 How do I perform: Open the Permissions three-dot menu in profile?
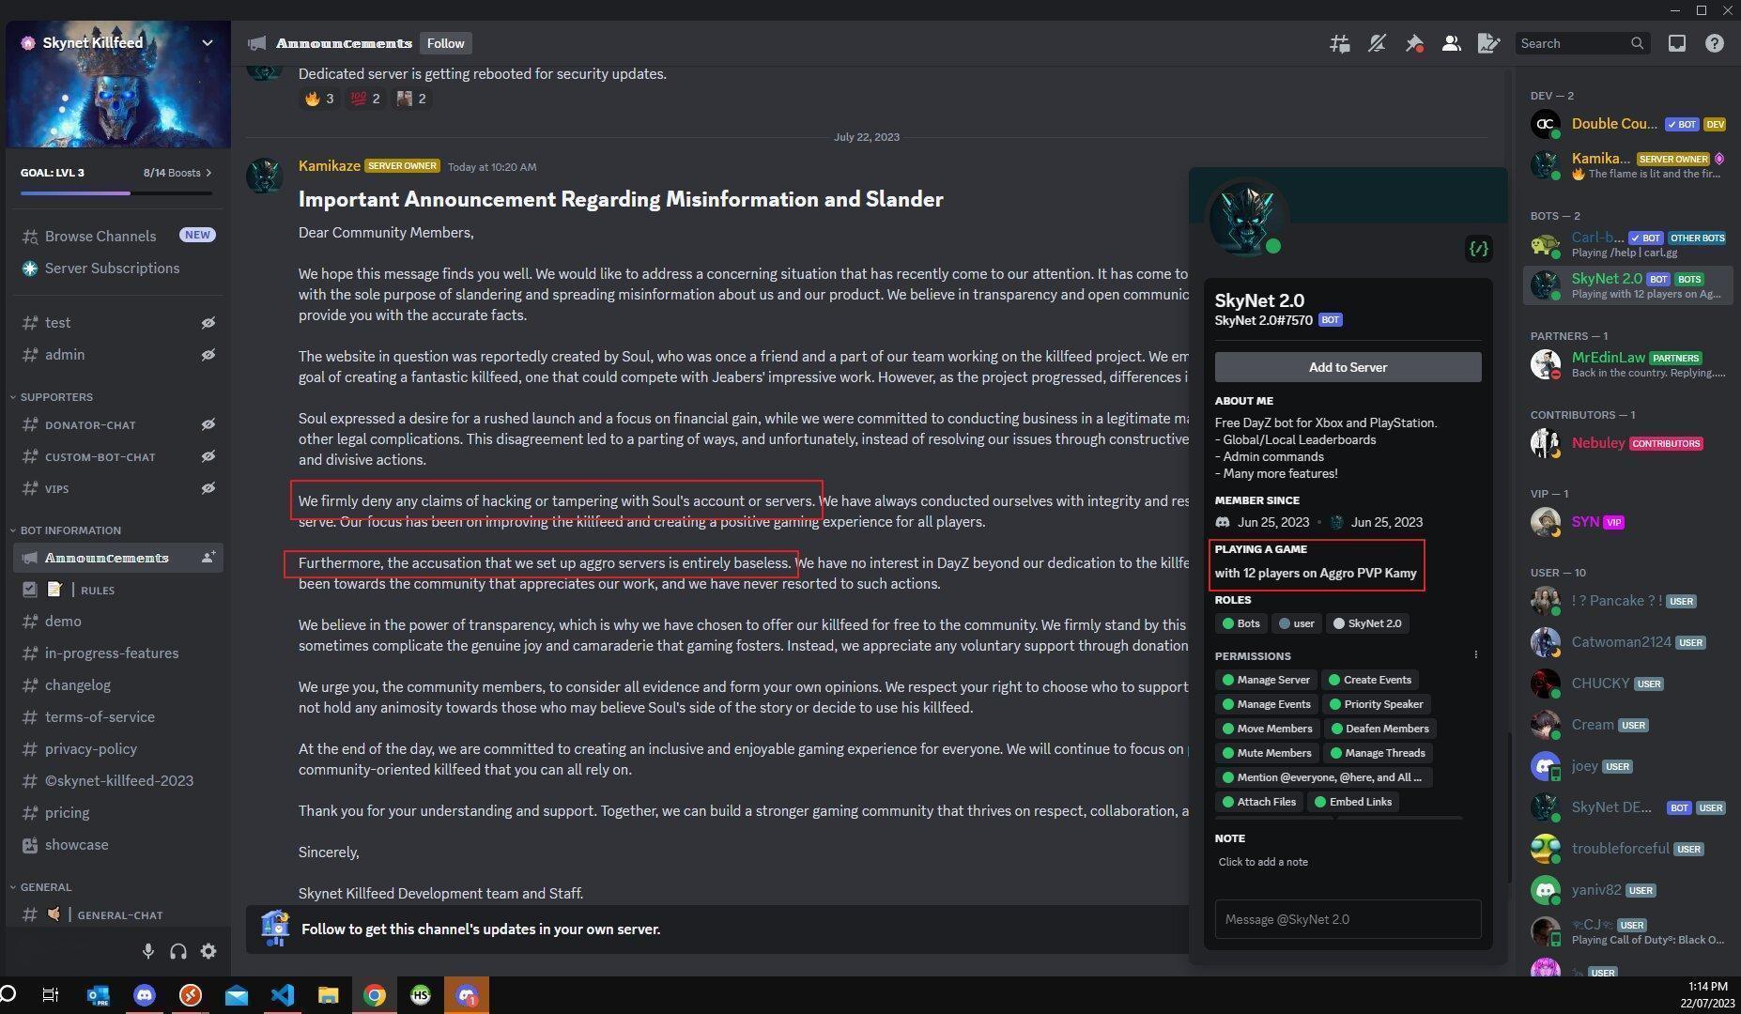1475,655
